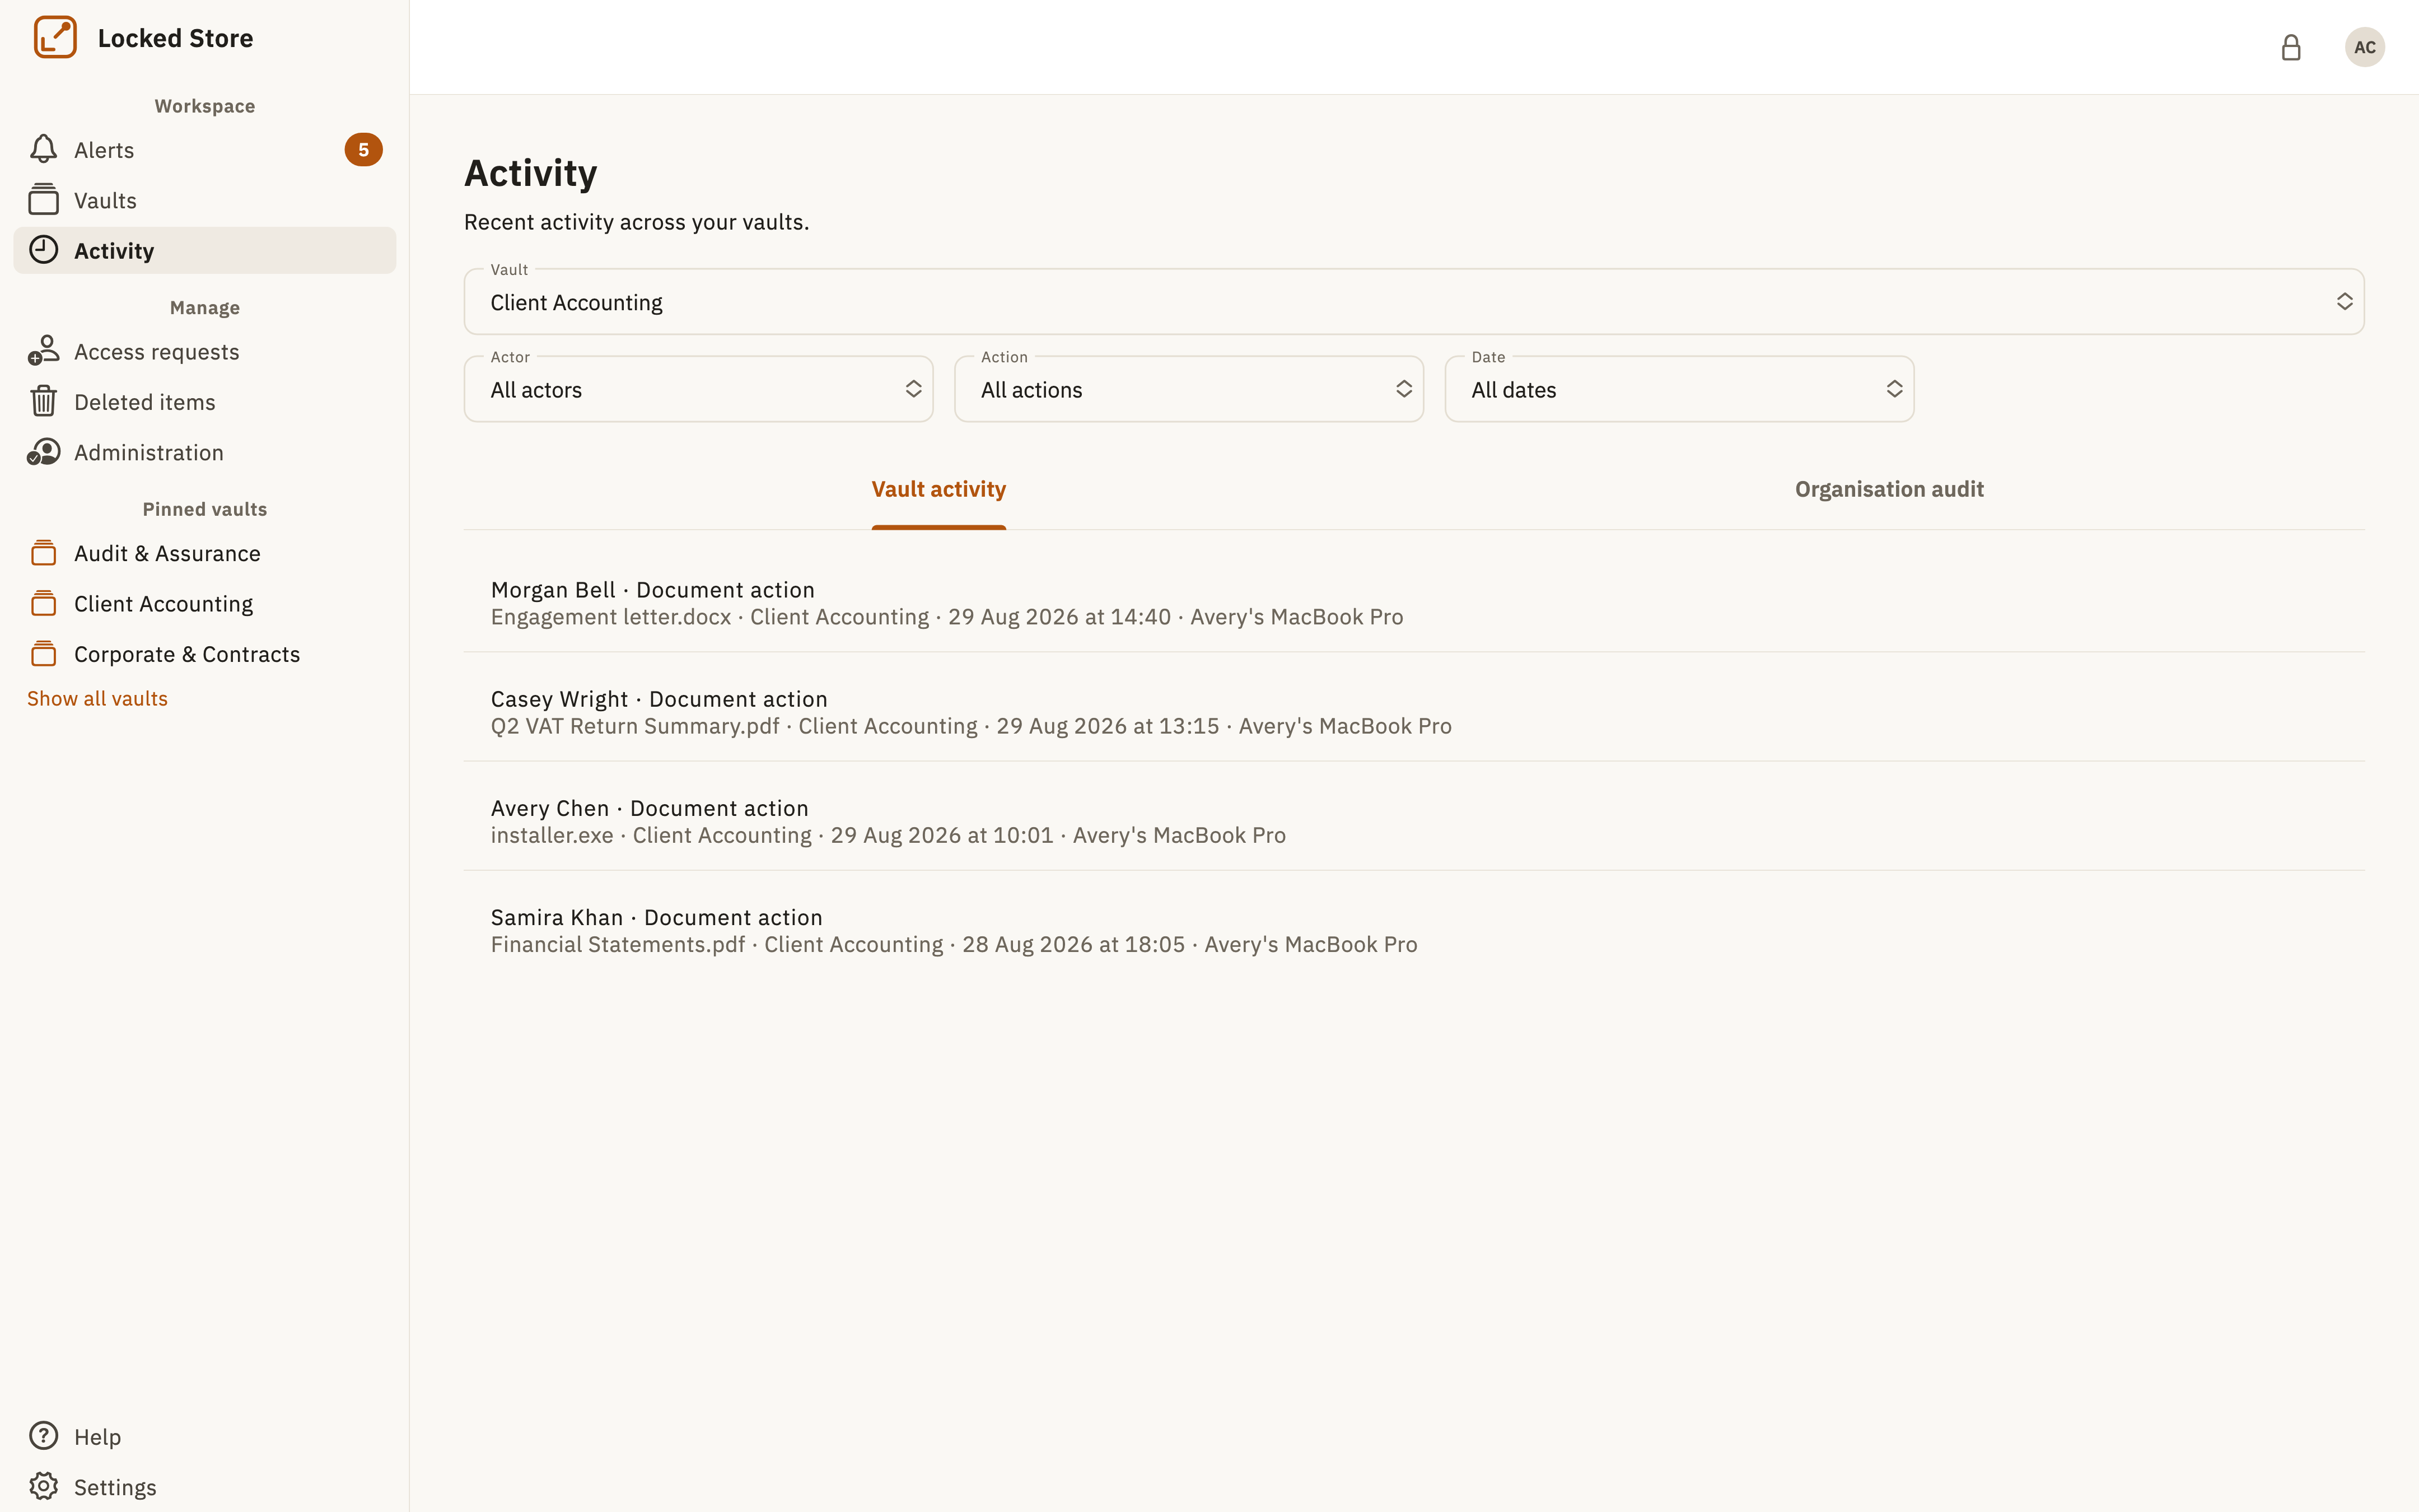Click the Help question mark icon
The image size is (2419, 1512).
[43, 1436]
